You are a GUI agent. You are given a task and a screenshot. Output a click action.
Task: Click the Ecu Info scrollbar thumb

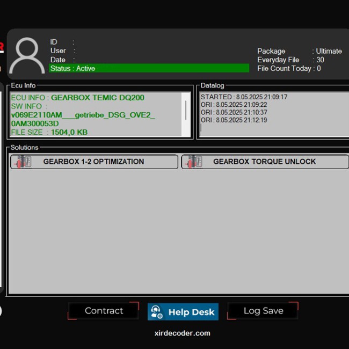pyautogui.click(x=186, y=110)
